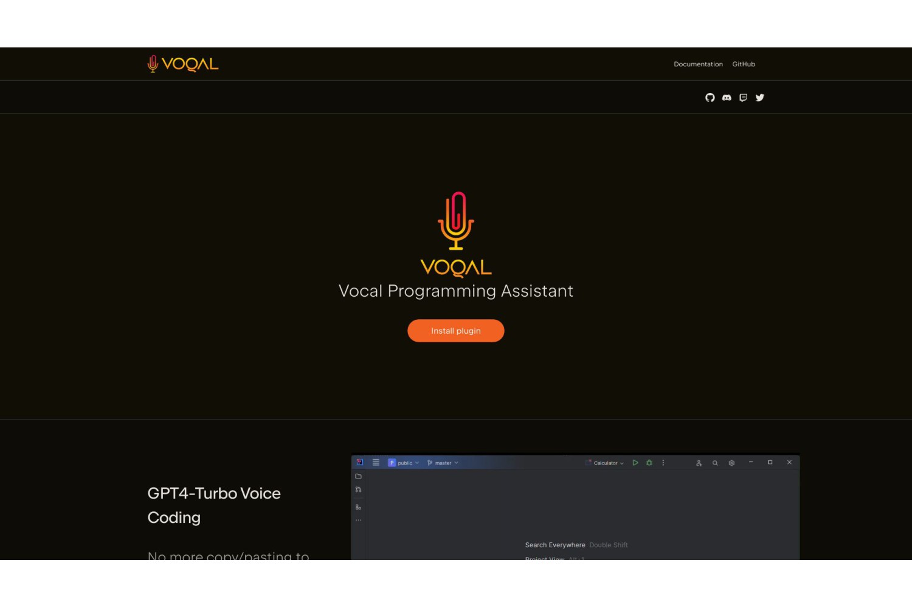Viewport: 912px width, 608px height.
Task: Open the Calculator run configuration dropdown
Action: pyautogui.click(x=605, y=463)
